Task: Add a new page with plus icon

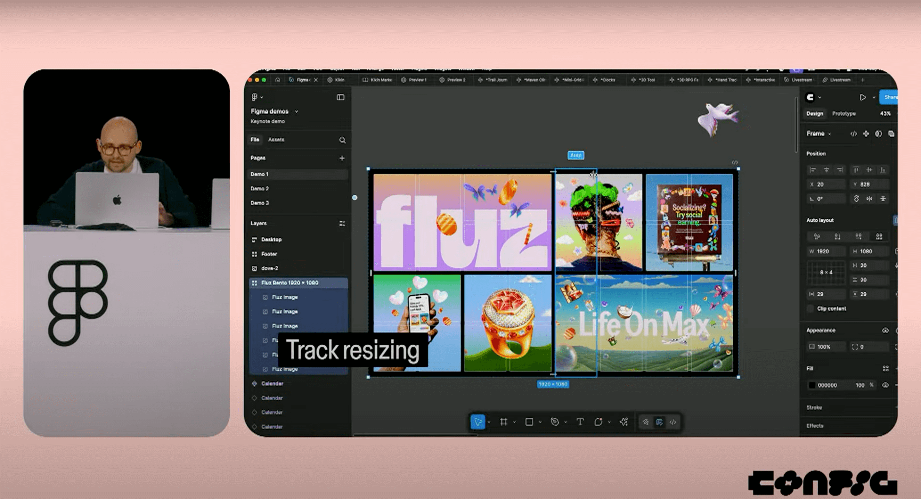Action: pyautogui.click(x=342, y=158)
